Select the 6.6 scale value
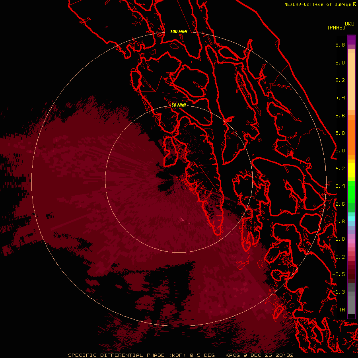 [340, 115]
